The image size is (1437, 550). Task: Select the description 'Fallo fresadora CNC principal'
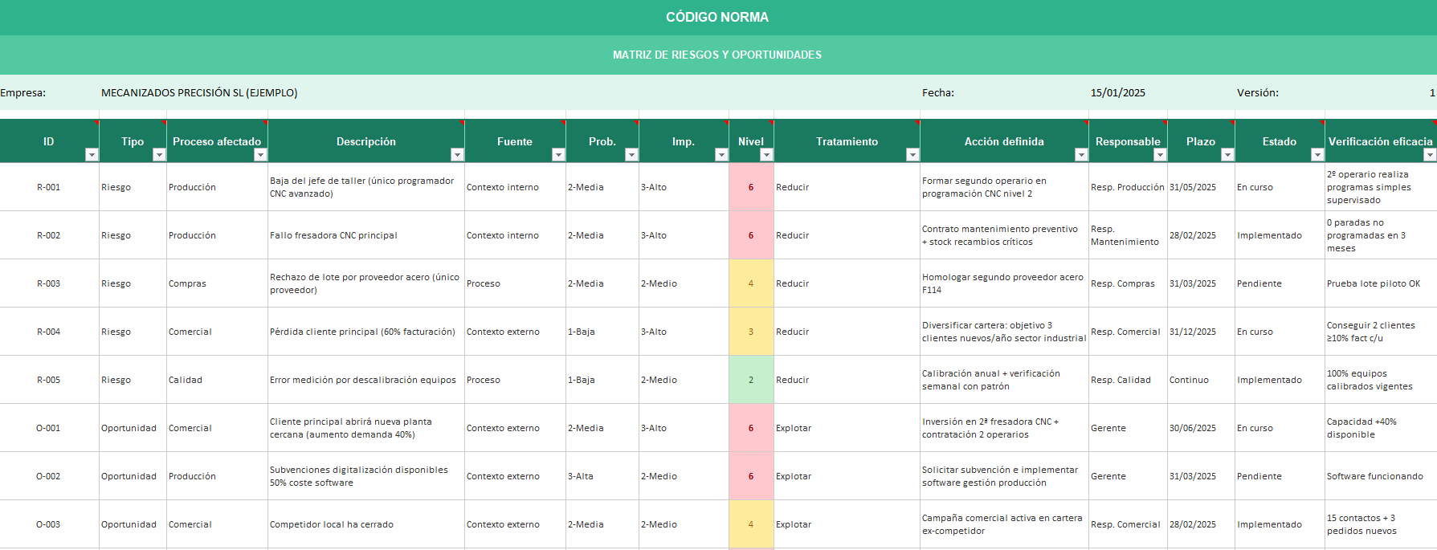pyautogui.click(x=366, y=235)
